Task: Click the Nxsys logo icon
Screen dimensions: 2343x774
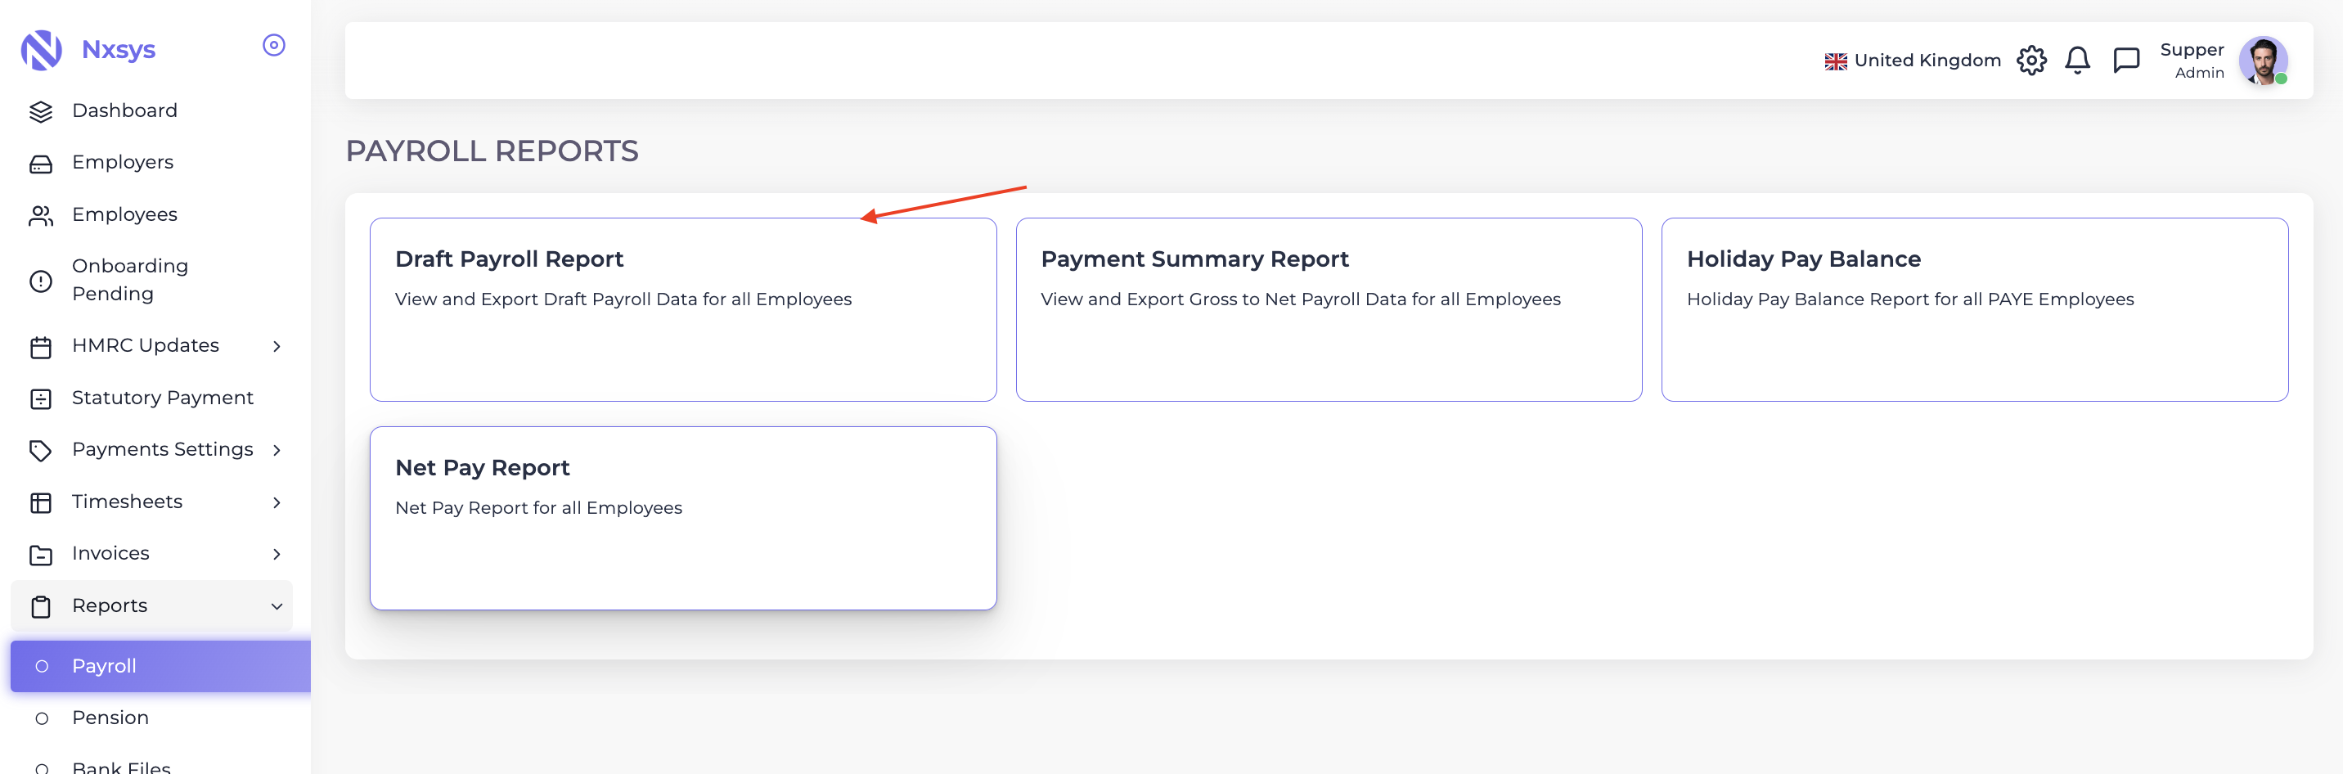Action: (41, 49)
